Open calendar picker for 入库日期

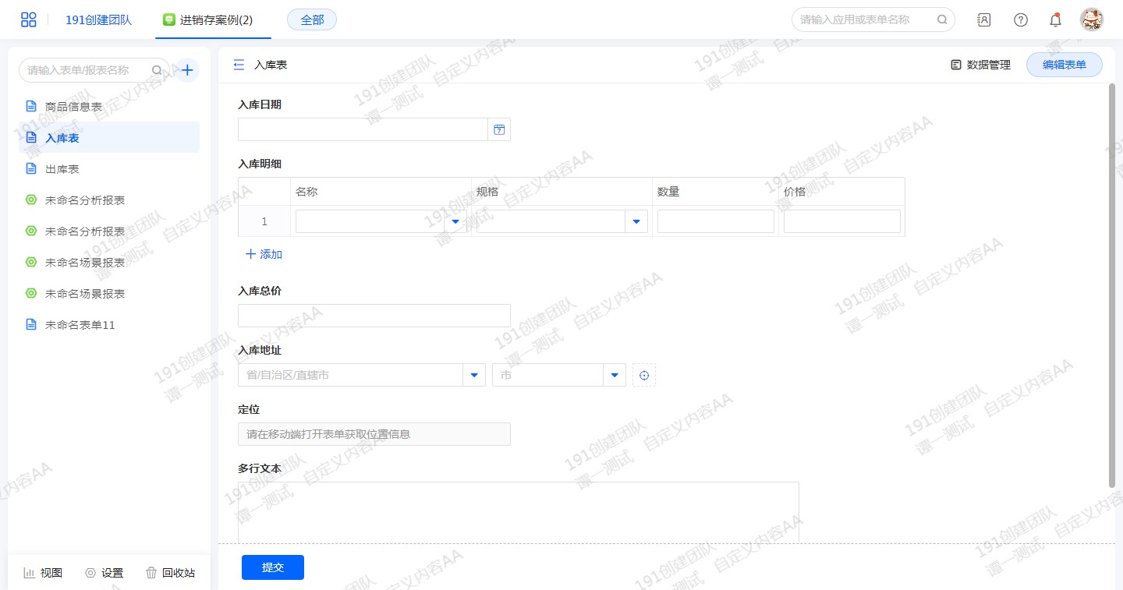pos(499,130)
